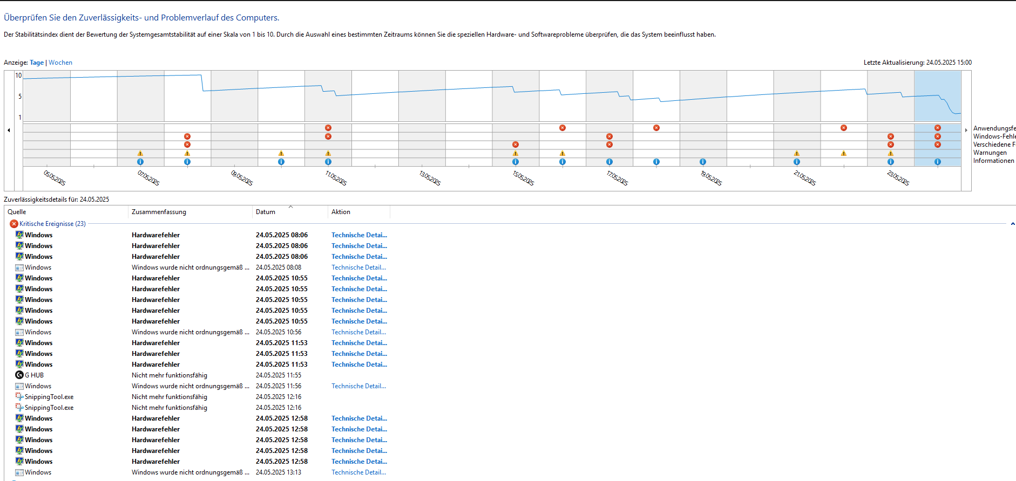Screen dimensions: 1016x481
Task: Click the warning icon on 10.05.2025
Action: [281, 154]
